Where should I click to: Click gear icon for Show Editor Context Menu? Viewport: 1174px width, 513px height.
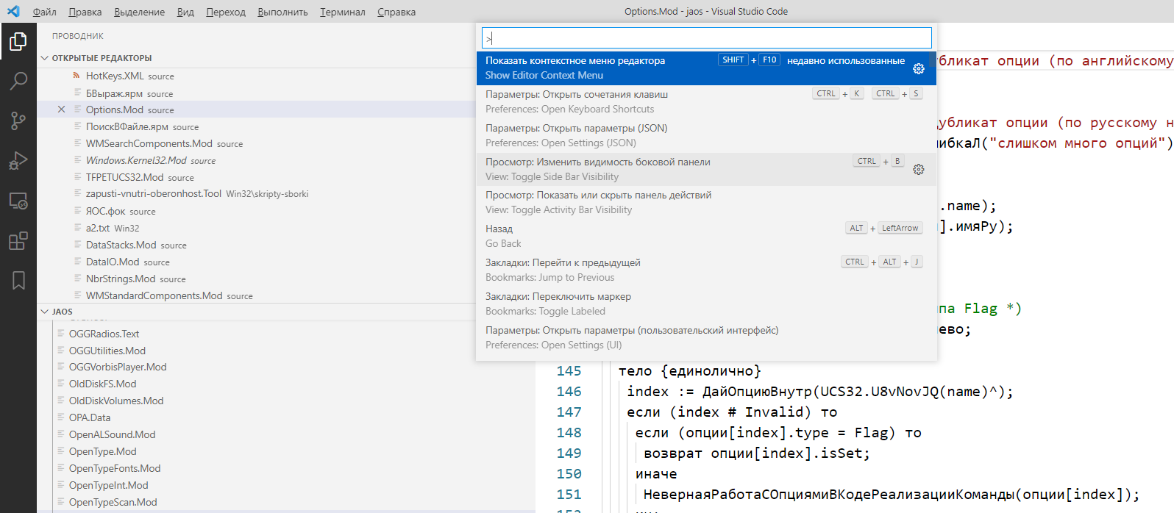[918, 68]
